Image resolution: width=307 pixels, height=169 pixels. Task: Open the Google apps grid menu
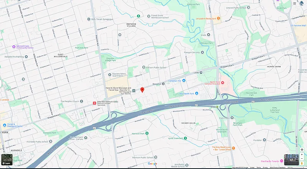(294, 3)
